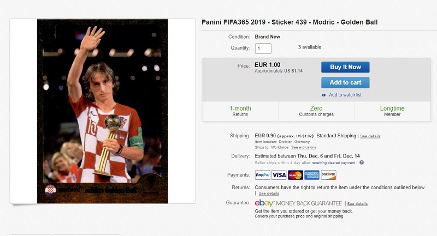Click the Add to watch list link
This screenshot has height=236, width=437.
[x=345, y=95]
